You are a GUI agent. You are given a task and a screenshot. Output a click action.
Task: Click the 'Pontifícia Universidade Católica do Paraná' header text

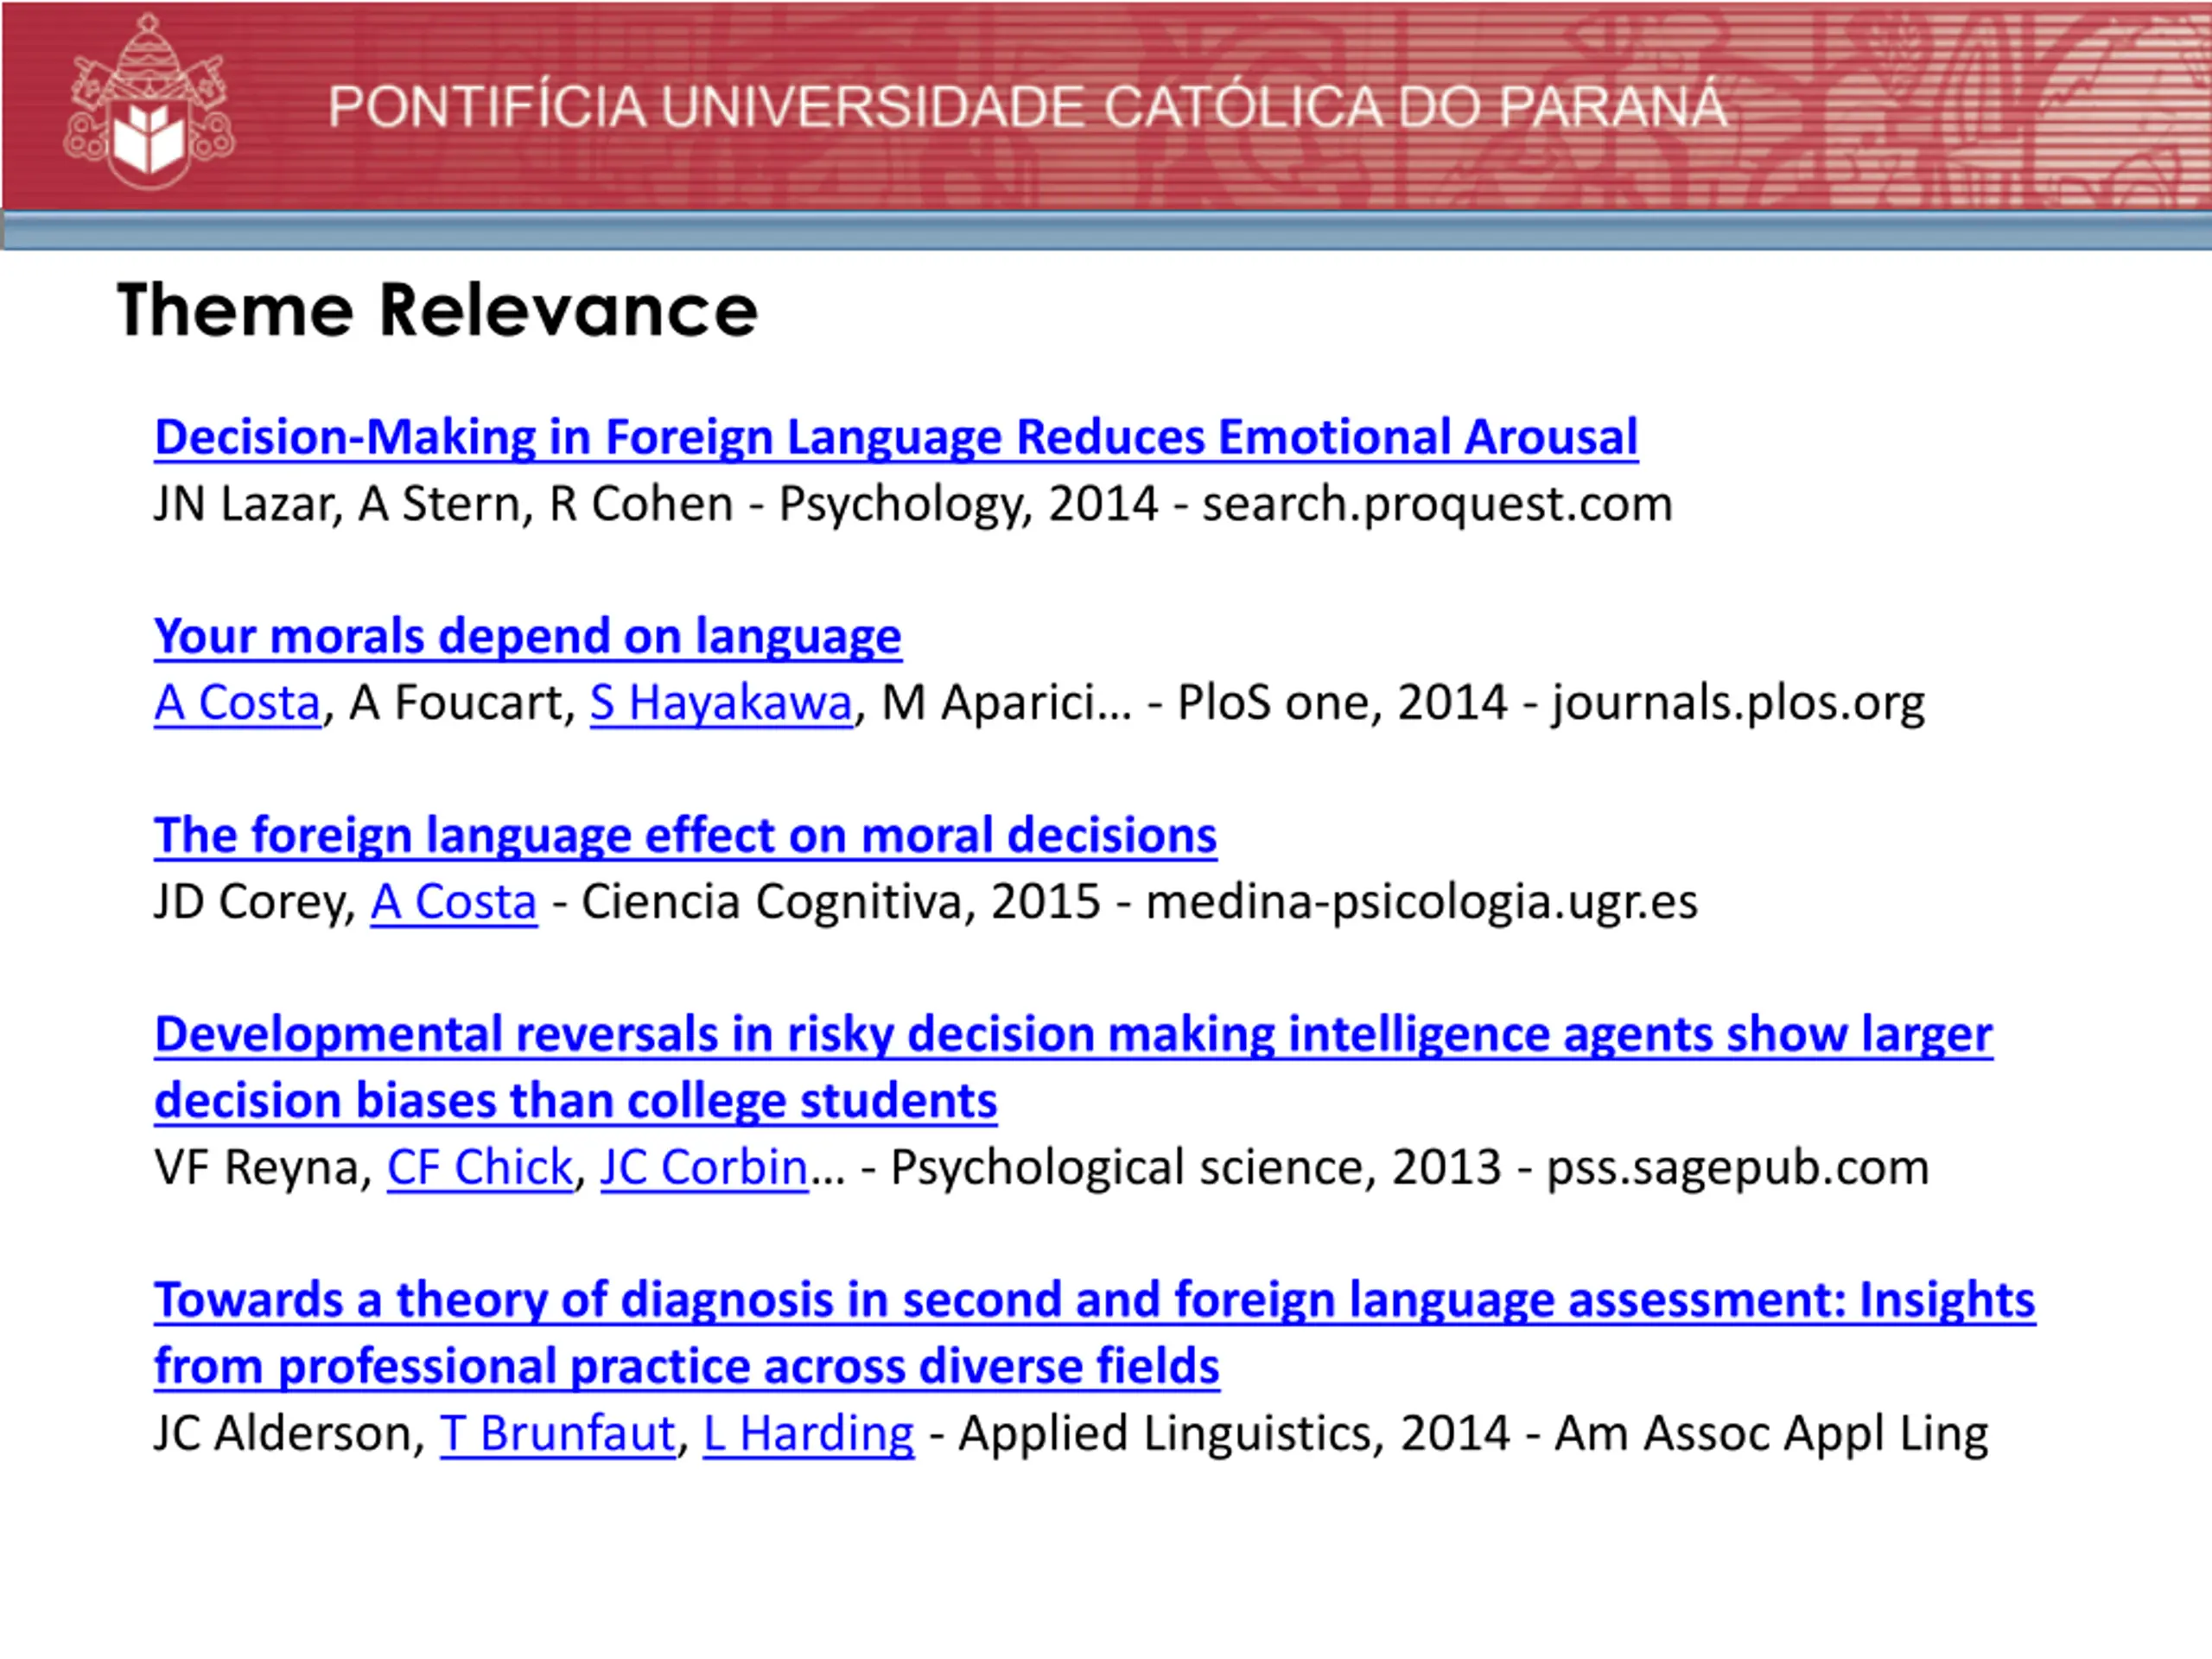pos(1028,107)
